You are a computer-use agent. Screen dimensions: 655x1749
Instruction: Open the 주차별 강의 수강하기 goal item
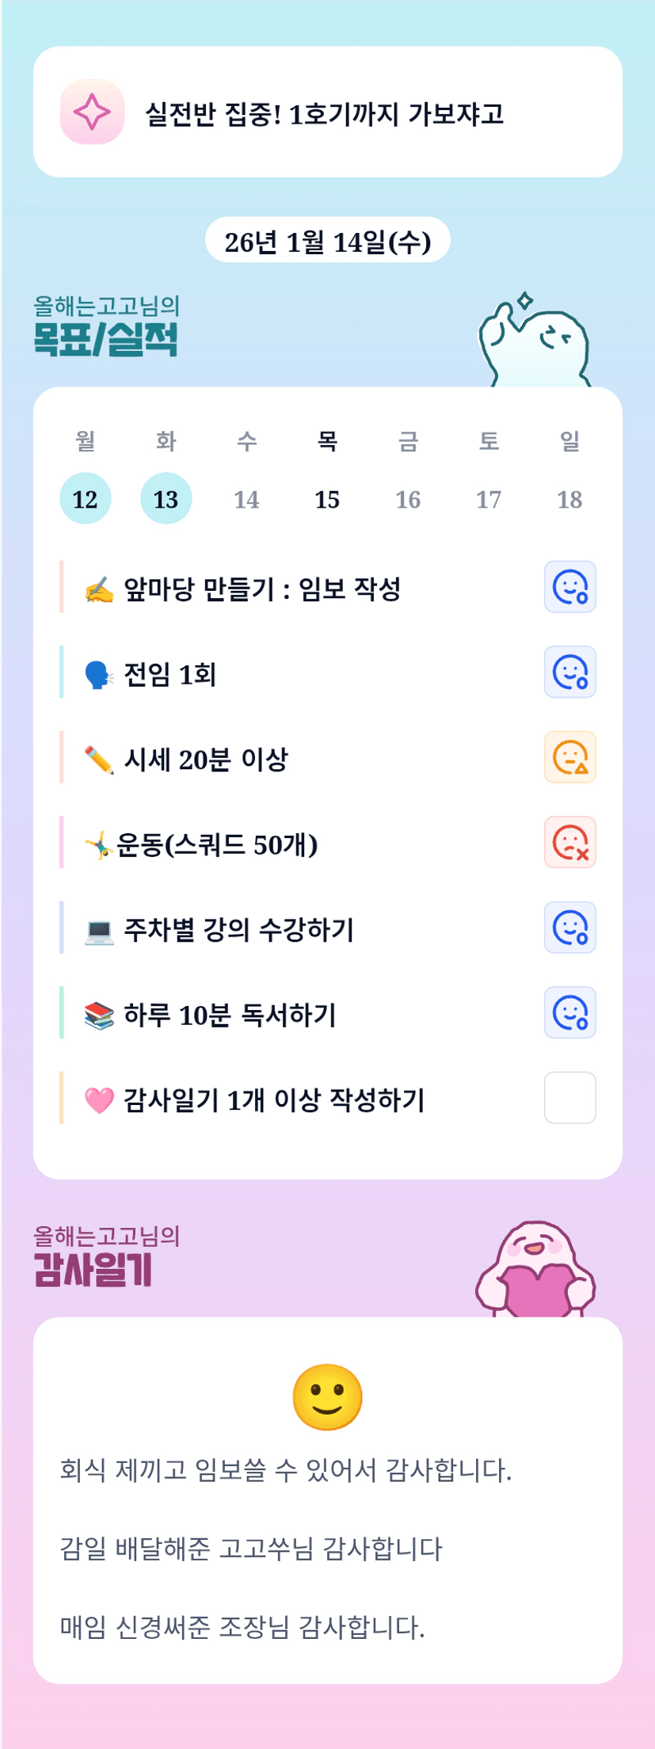[x=239, y=929]
